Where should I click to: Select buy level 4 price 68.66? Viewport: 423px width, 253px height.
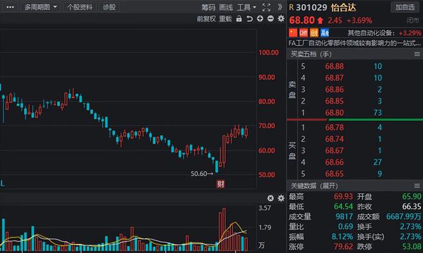[335, 162]
